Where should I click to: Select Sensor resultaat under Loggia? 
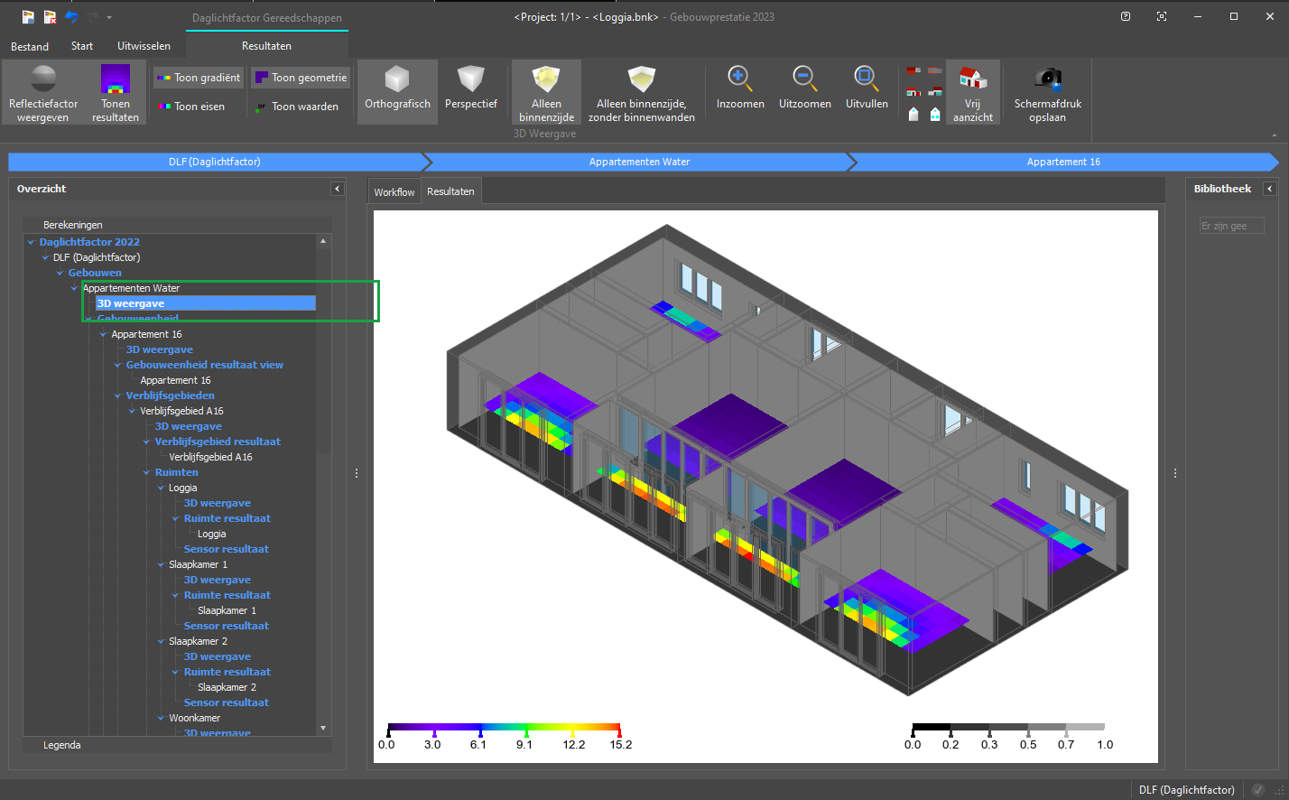click(226, 549)
